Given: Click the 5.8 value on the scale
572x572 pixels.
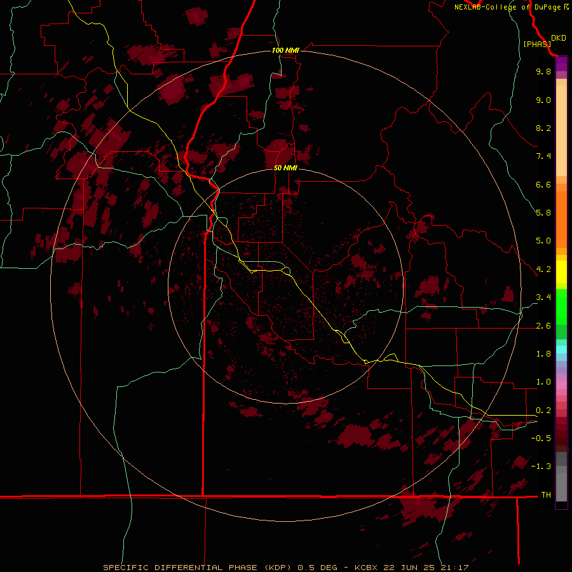Looking at the screenshot, I should 543,213.
